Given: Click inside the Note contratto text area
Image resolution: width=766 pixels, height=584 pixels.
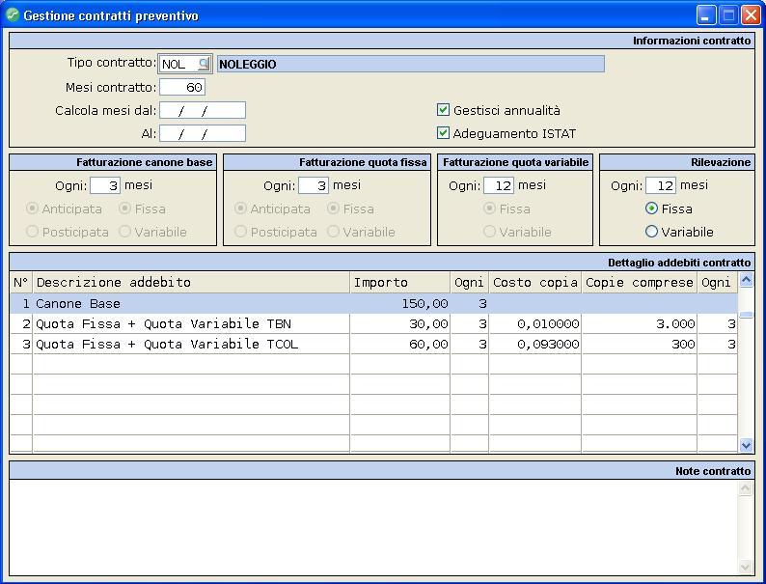Looking at the screenshot, I should tap(373, 527).
